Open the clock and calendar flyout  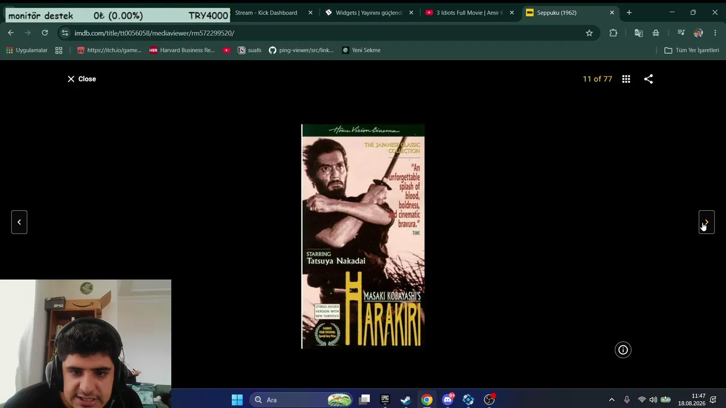coord(691,400)
